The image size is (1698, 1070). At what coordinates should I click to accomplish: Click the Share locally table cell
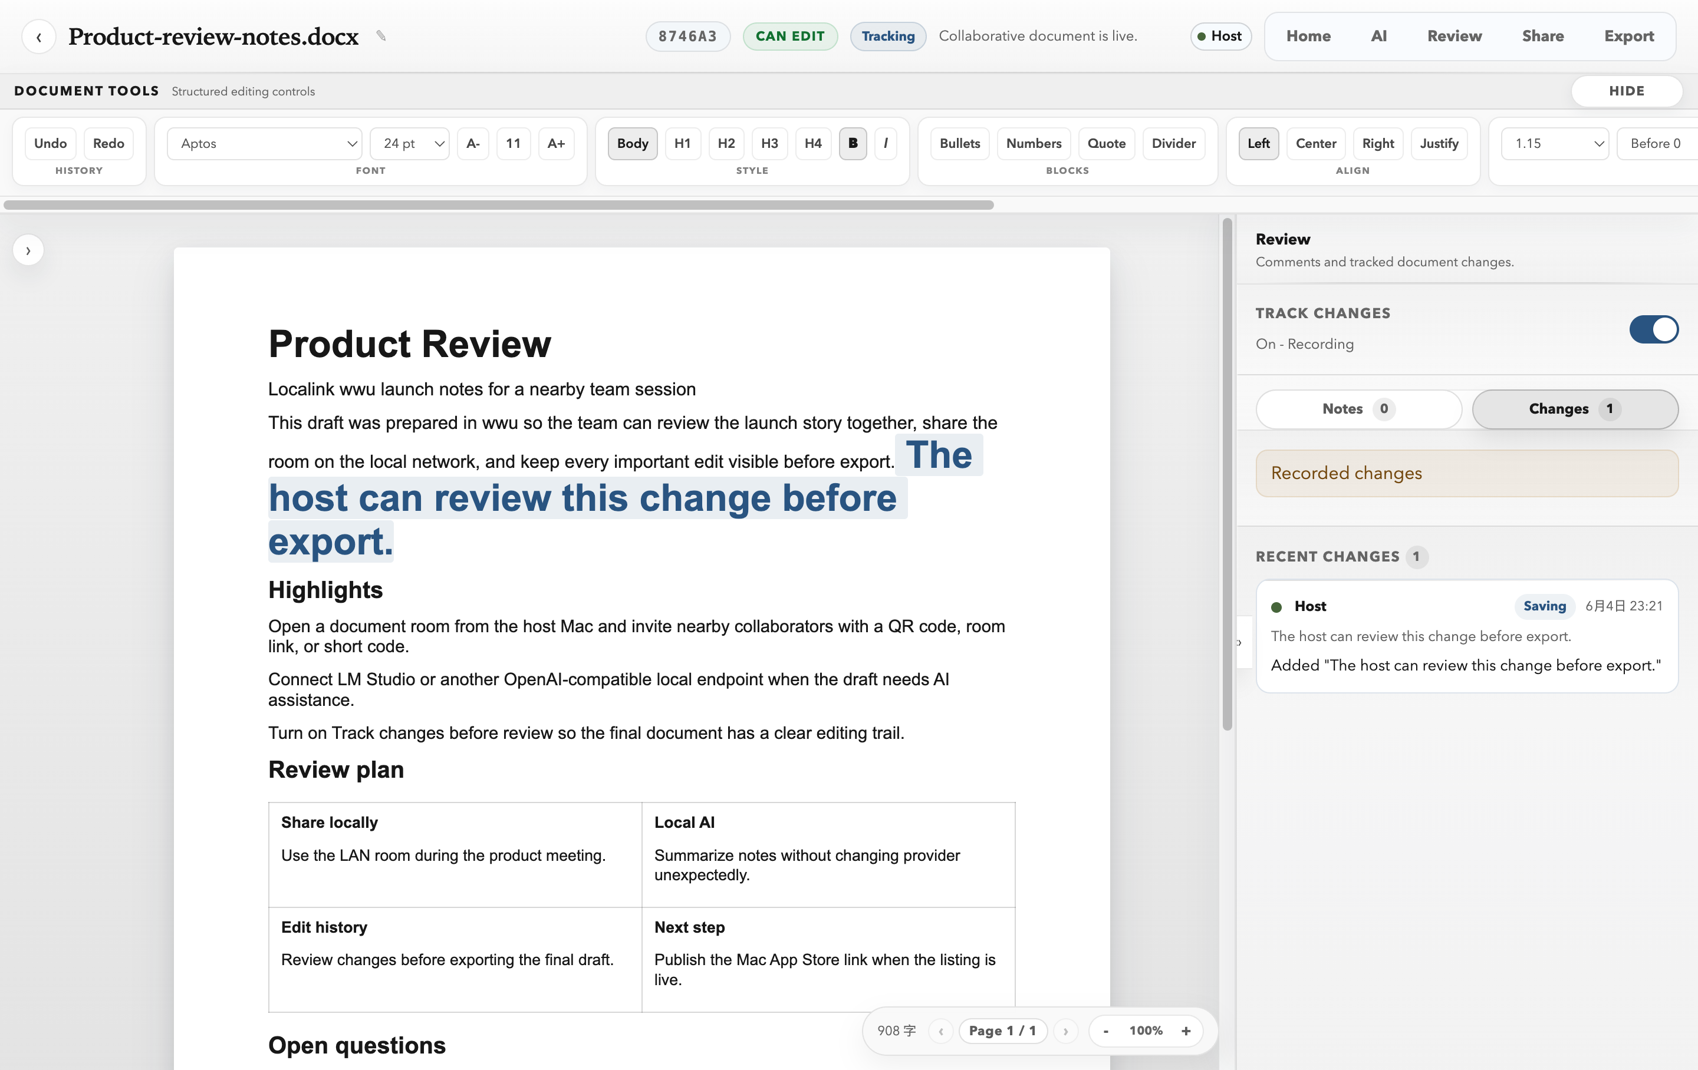pyautogui.click(x=455, y=854)
